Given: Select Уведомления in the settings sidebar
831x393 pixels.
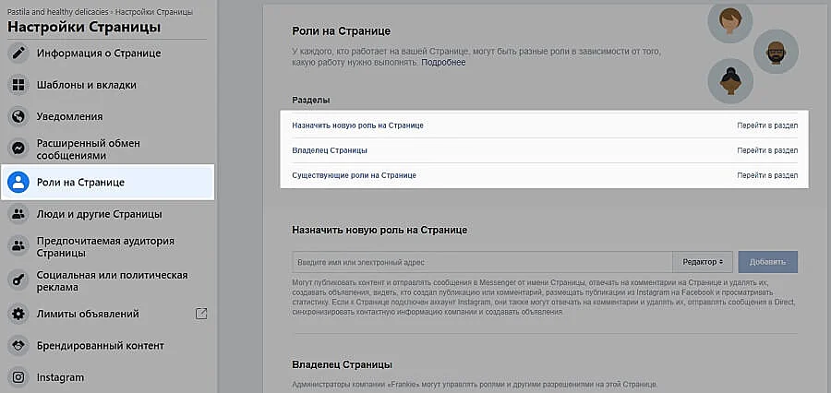Looking at the screenshot, I should point(69,117).
